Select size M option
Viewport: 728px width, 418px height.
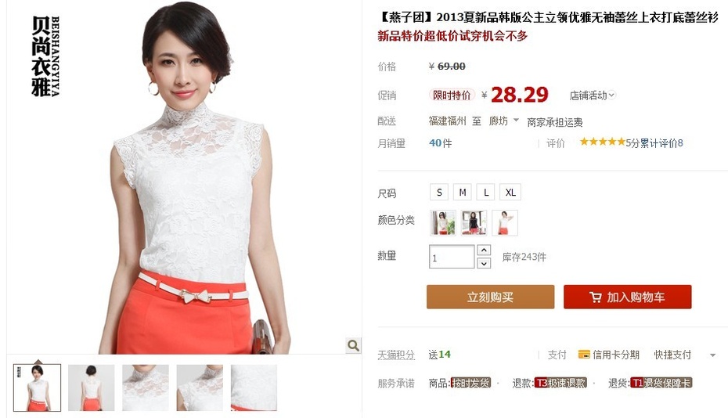(463, 193)
